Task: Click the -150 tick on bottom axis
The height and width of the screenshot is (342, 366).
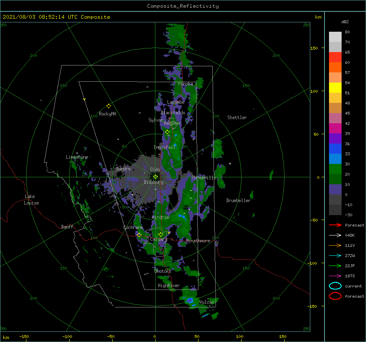Action: (x=24, y=336)
